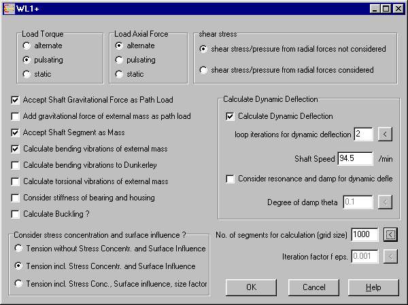The image size is (408, 305).
Task: Click the number of segments grid size field
Action: coord(364,234)
